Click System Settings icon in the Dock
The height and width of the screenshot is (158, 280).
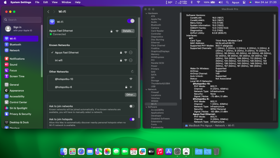tap(177, 152)
